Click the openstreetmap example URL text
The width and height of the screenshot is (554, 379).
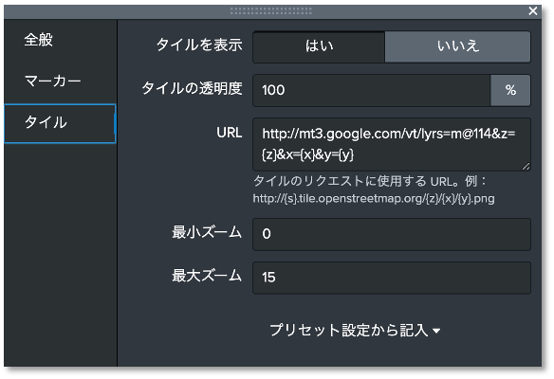(374, 199)
